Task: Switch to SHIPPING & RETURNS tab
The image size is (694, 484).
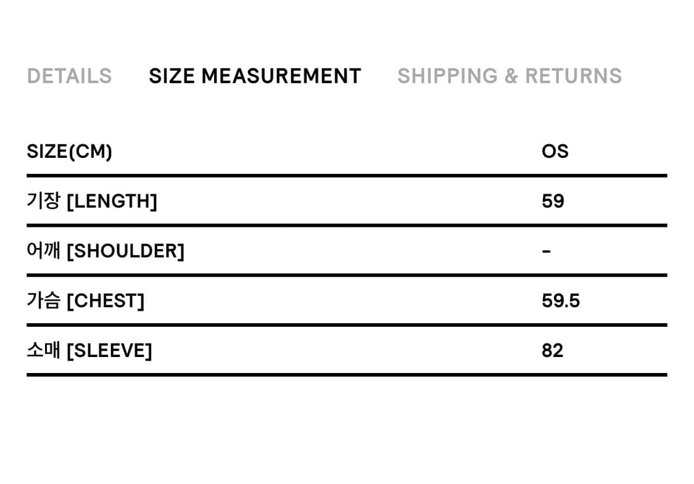Action: [510, 76]
